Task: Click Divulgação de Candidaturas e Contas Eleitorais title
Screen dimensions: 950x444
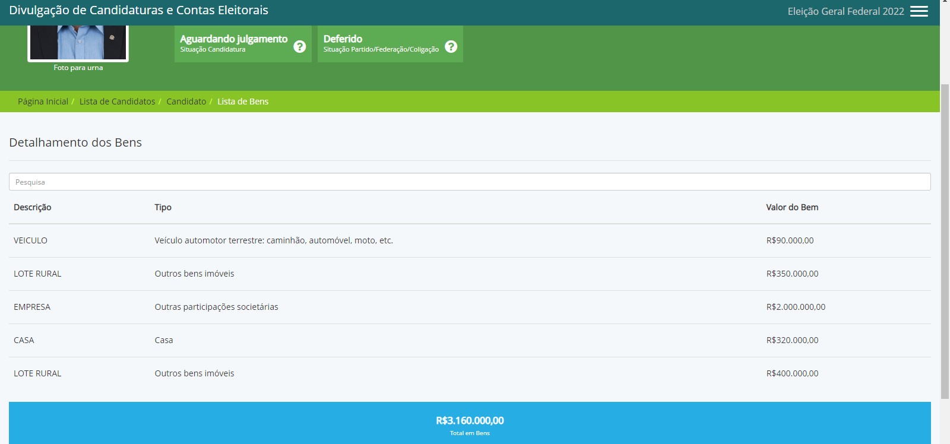Action: pos(138,10)
